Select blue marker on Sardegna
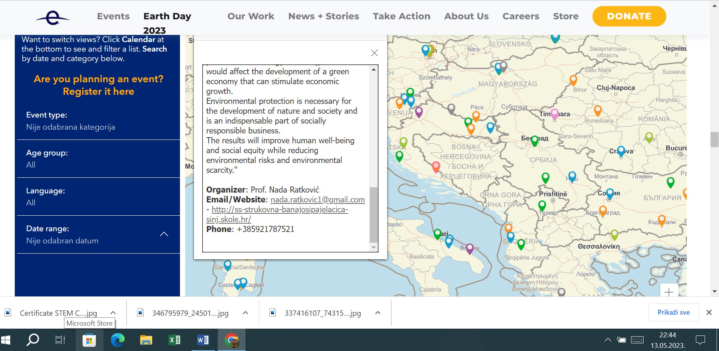The image size is (719, 351). (x=227, y=265)
